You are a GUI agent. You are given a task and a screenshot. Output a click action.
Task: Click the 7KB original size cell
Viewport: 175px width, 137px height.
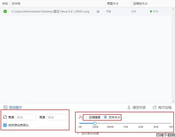[108, 11]
